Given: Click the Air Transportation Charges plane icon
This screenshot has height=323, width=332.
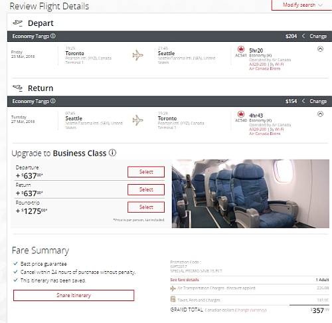Looking at the screenshot, I should pyautogui.click(x=173, y=288).
